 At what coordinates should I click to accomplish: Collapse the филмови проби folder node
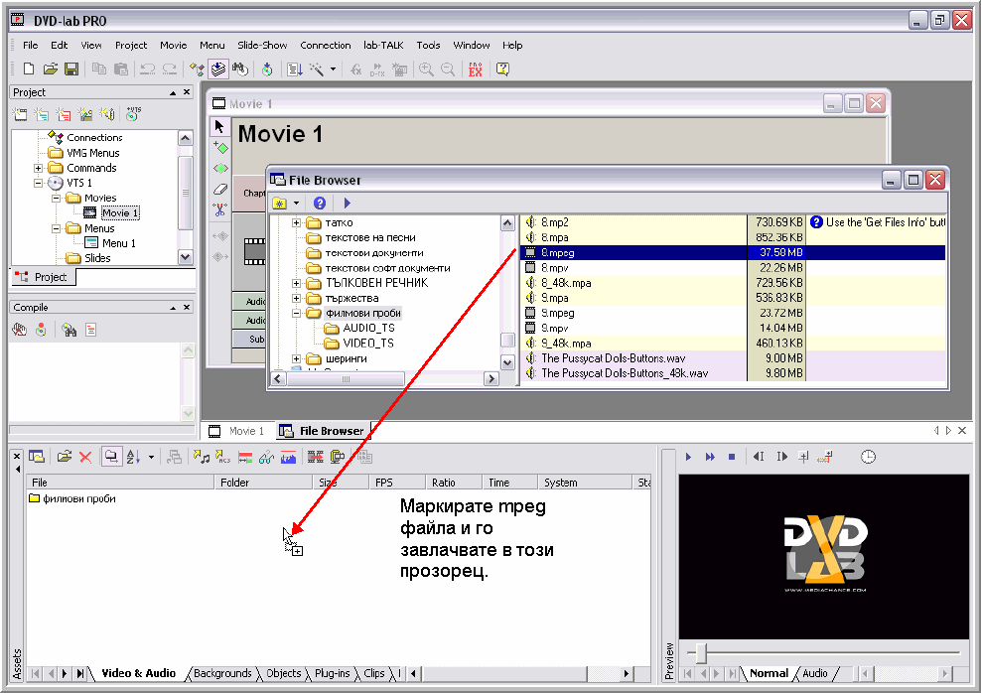[x=297, y=313]
